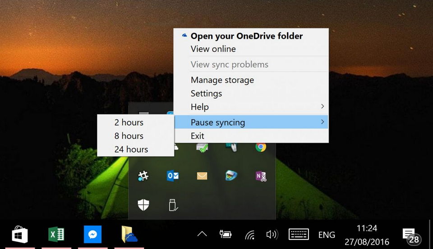Open Manage storage from the menu
The height and width of the screenshot is (249, 433).
[251, 80]
